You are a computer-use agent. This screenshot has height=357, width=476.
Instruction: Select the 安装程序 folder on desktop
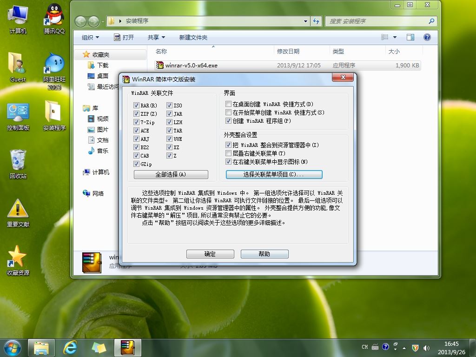[54, 116]
